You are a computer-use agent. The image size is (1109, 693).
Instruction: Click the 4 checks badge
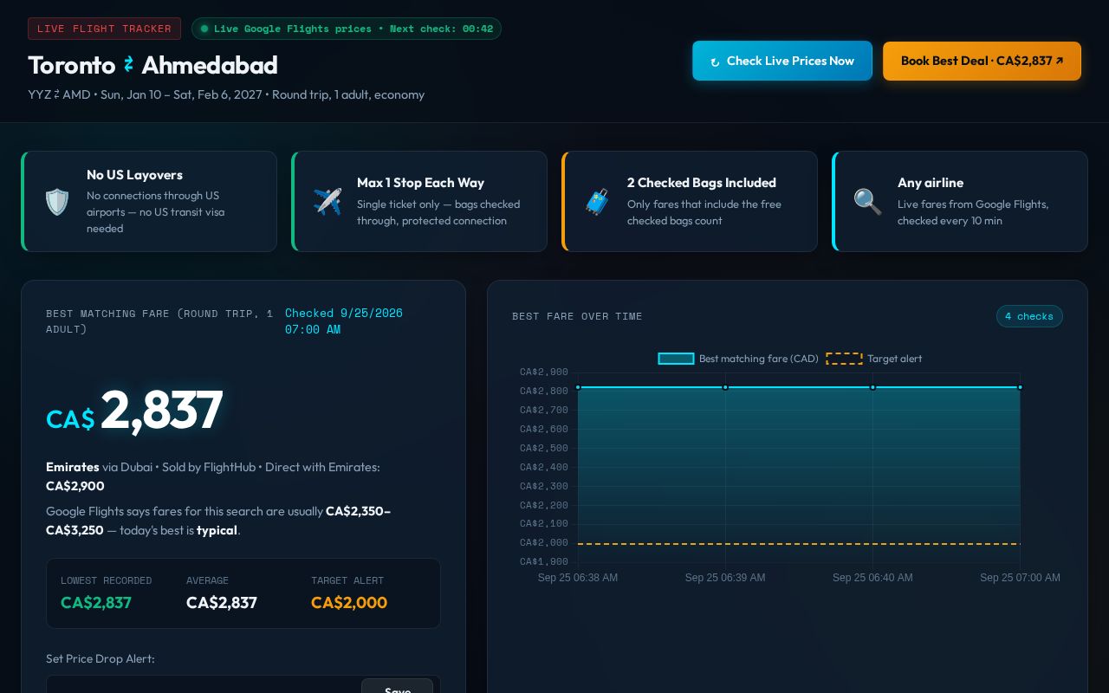coord(1029,316)
